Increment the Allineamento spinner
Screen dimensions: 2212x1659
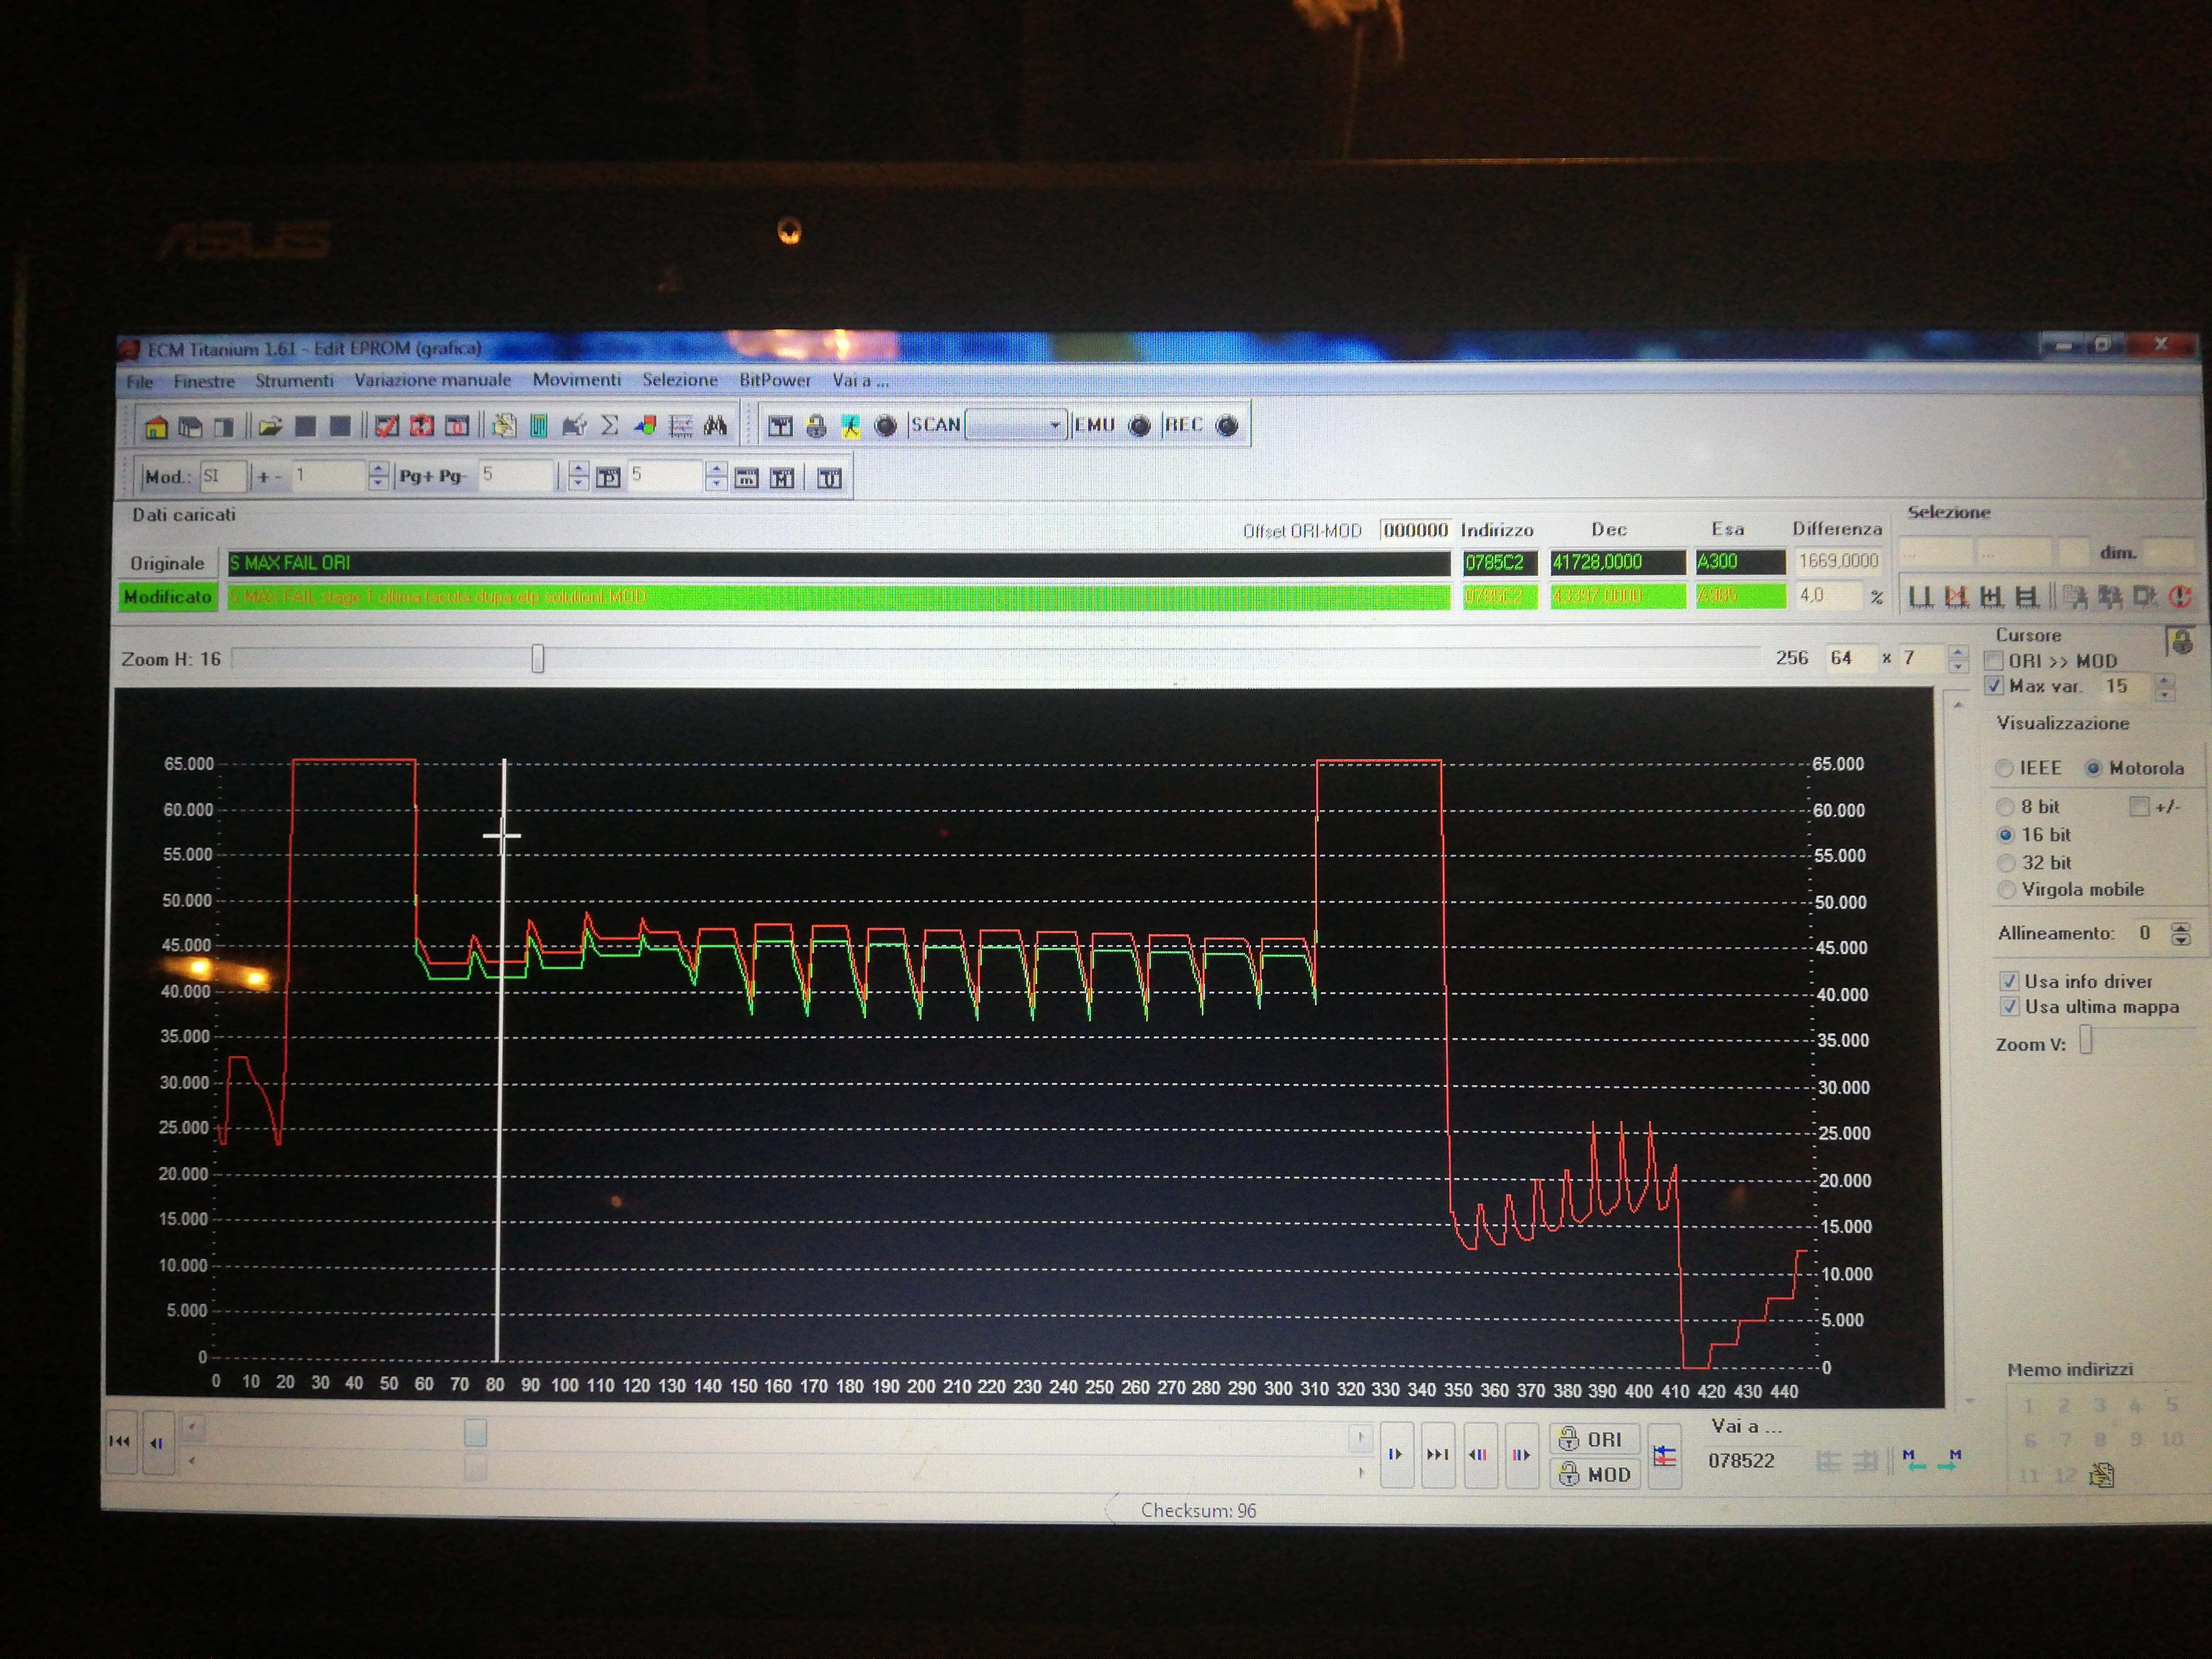tap(2181, 928)
